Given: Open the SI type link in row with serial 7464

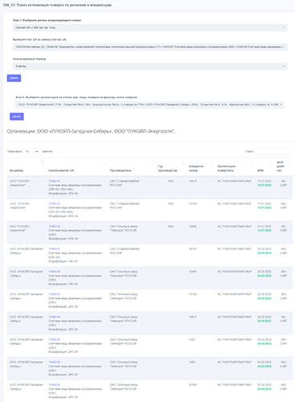Looking at the screenshot, I should pos(55,362).
